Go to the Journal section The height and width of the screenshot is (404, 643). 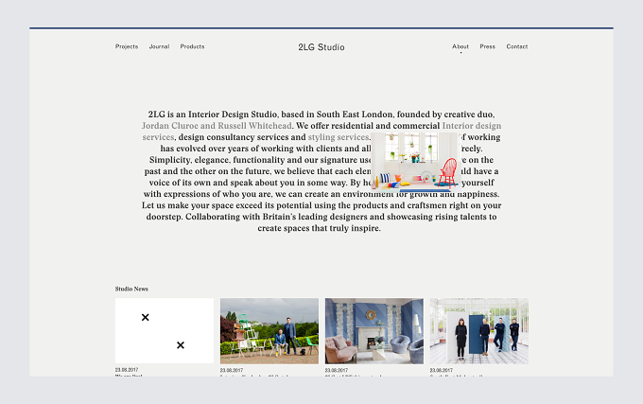(x=159, y=46)
